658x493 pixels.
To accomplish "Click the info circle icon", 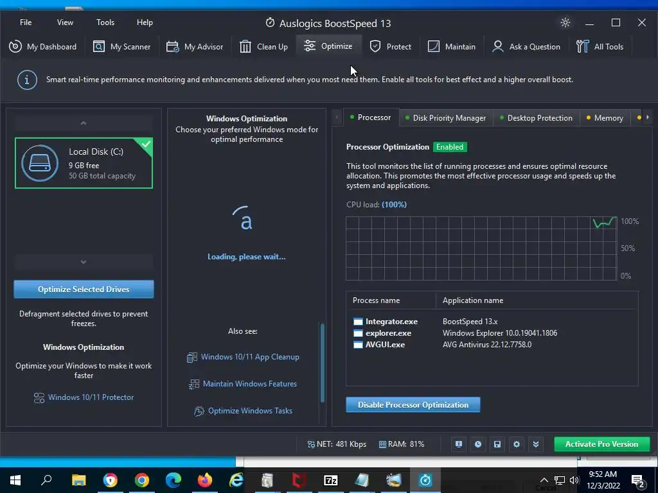I will (27, 80).
